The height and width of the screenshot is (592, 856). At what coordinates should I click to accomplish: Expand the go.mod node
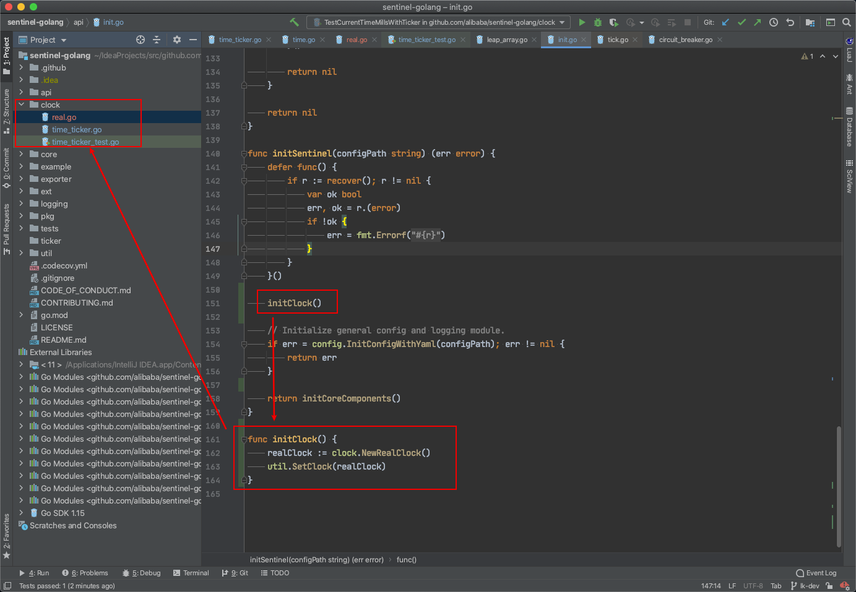21,315
